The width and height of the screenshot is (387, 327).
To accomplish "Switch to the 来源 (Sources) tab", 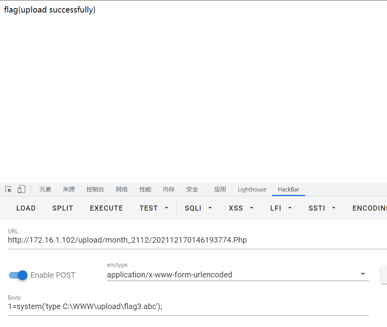I will pos(69,189).
